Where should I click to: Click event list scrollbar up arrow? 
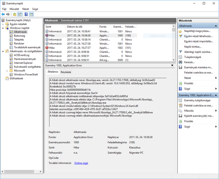click(x=173, y=26)
